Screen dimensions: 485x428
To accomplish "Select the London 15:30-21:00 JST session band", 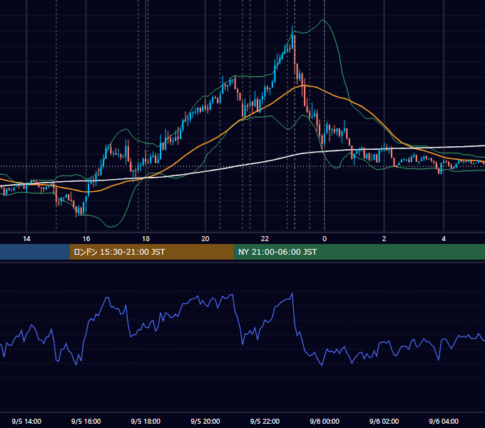I will 151,252.
